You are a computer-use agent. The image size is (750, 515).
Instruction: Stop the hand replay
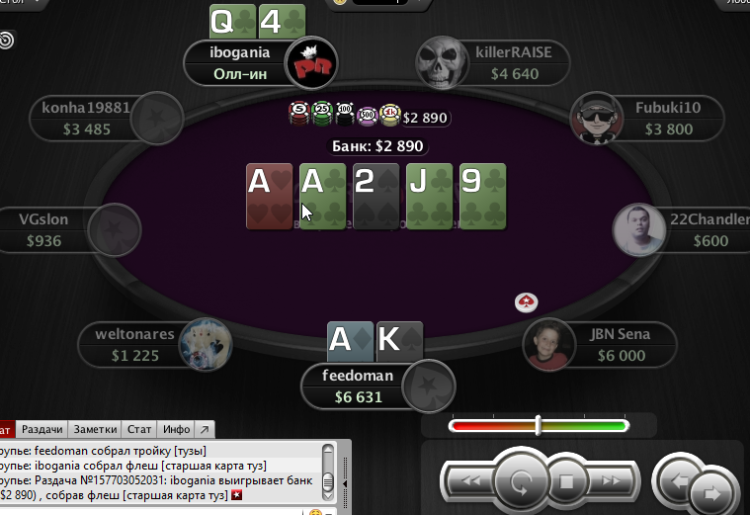click(x=566, y=481)
